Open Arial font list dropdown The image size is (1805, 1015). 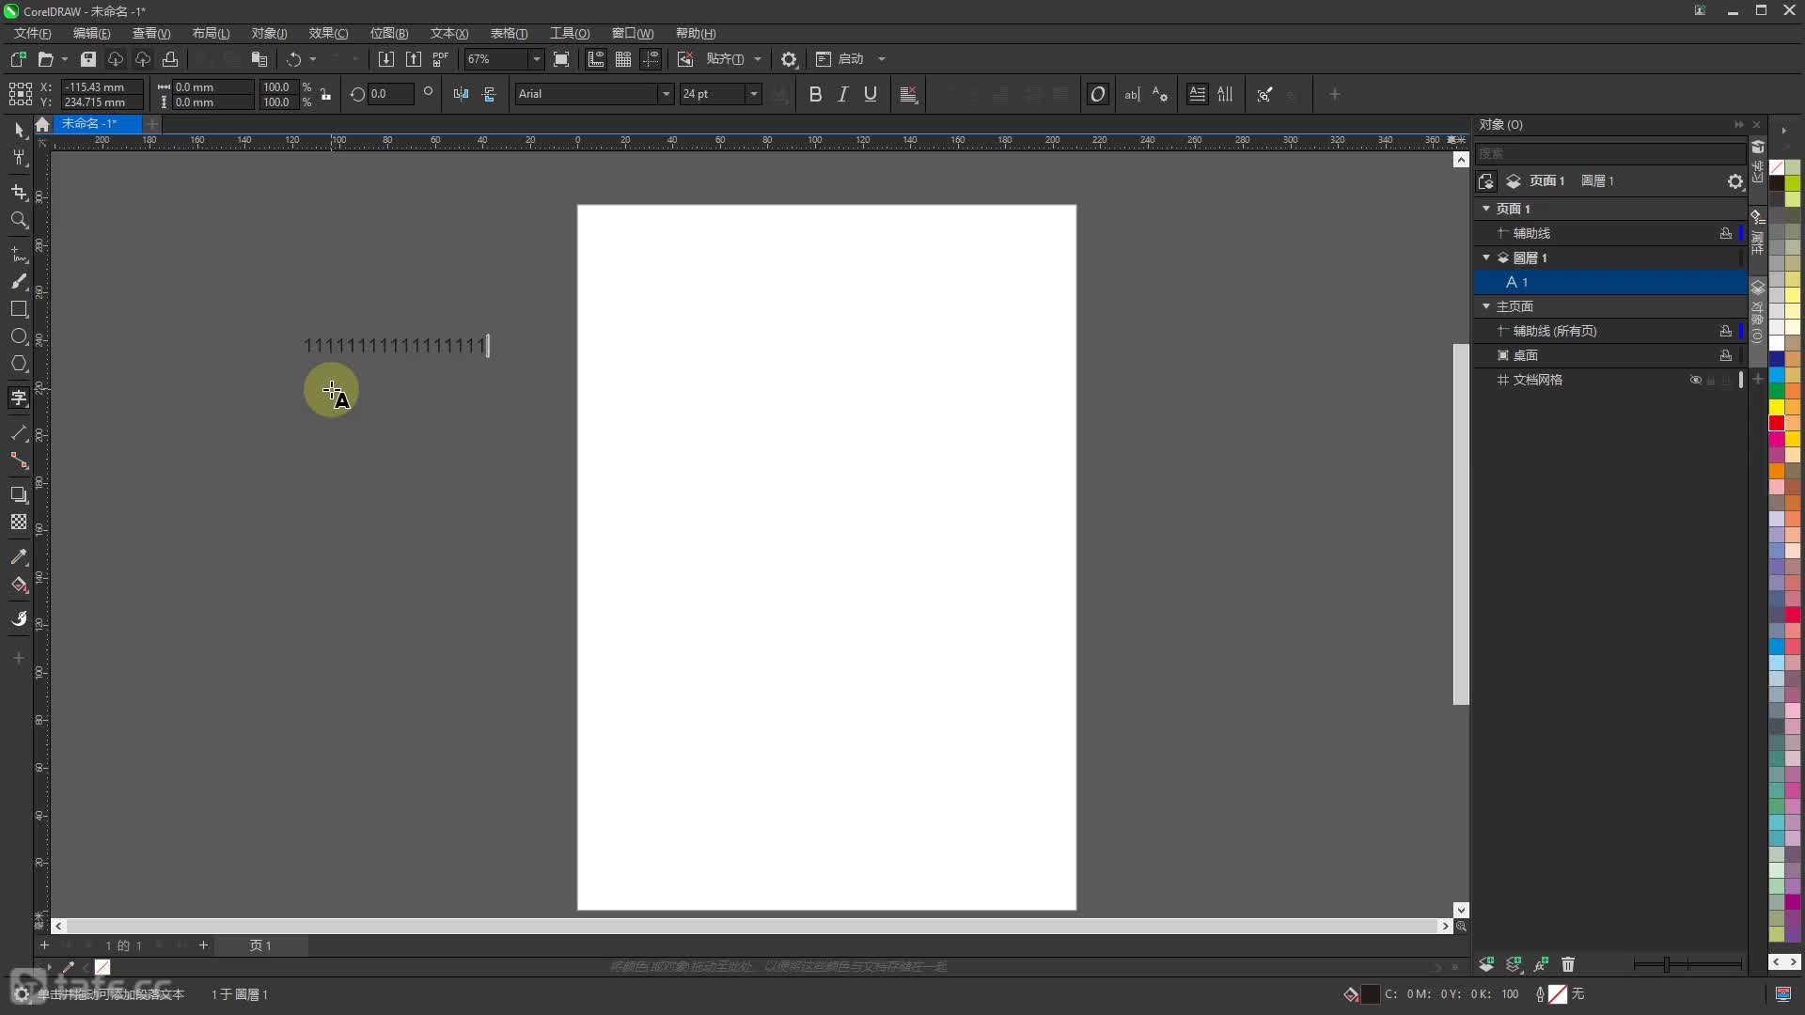pyautogui.click(x=666, y=94)
